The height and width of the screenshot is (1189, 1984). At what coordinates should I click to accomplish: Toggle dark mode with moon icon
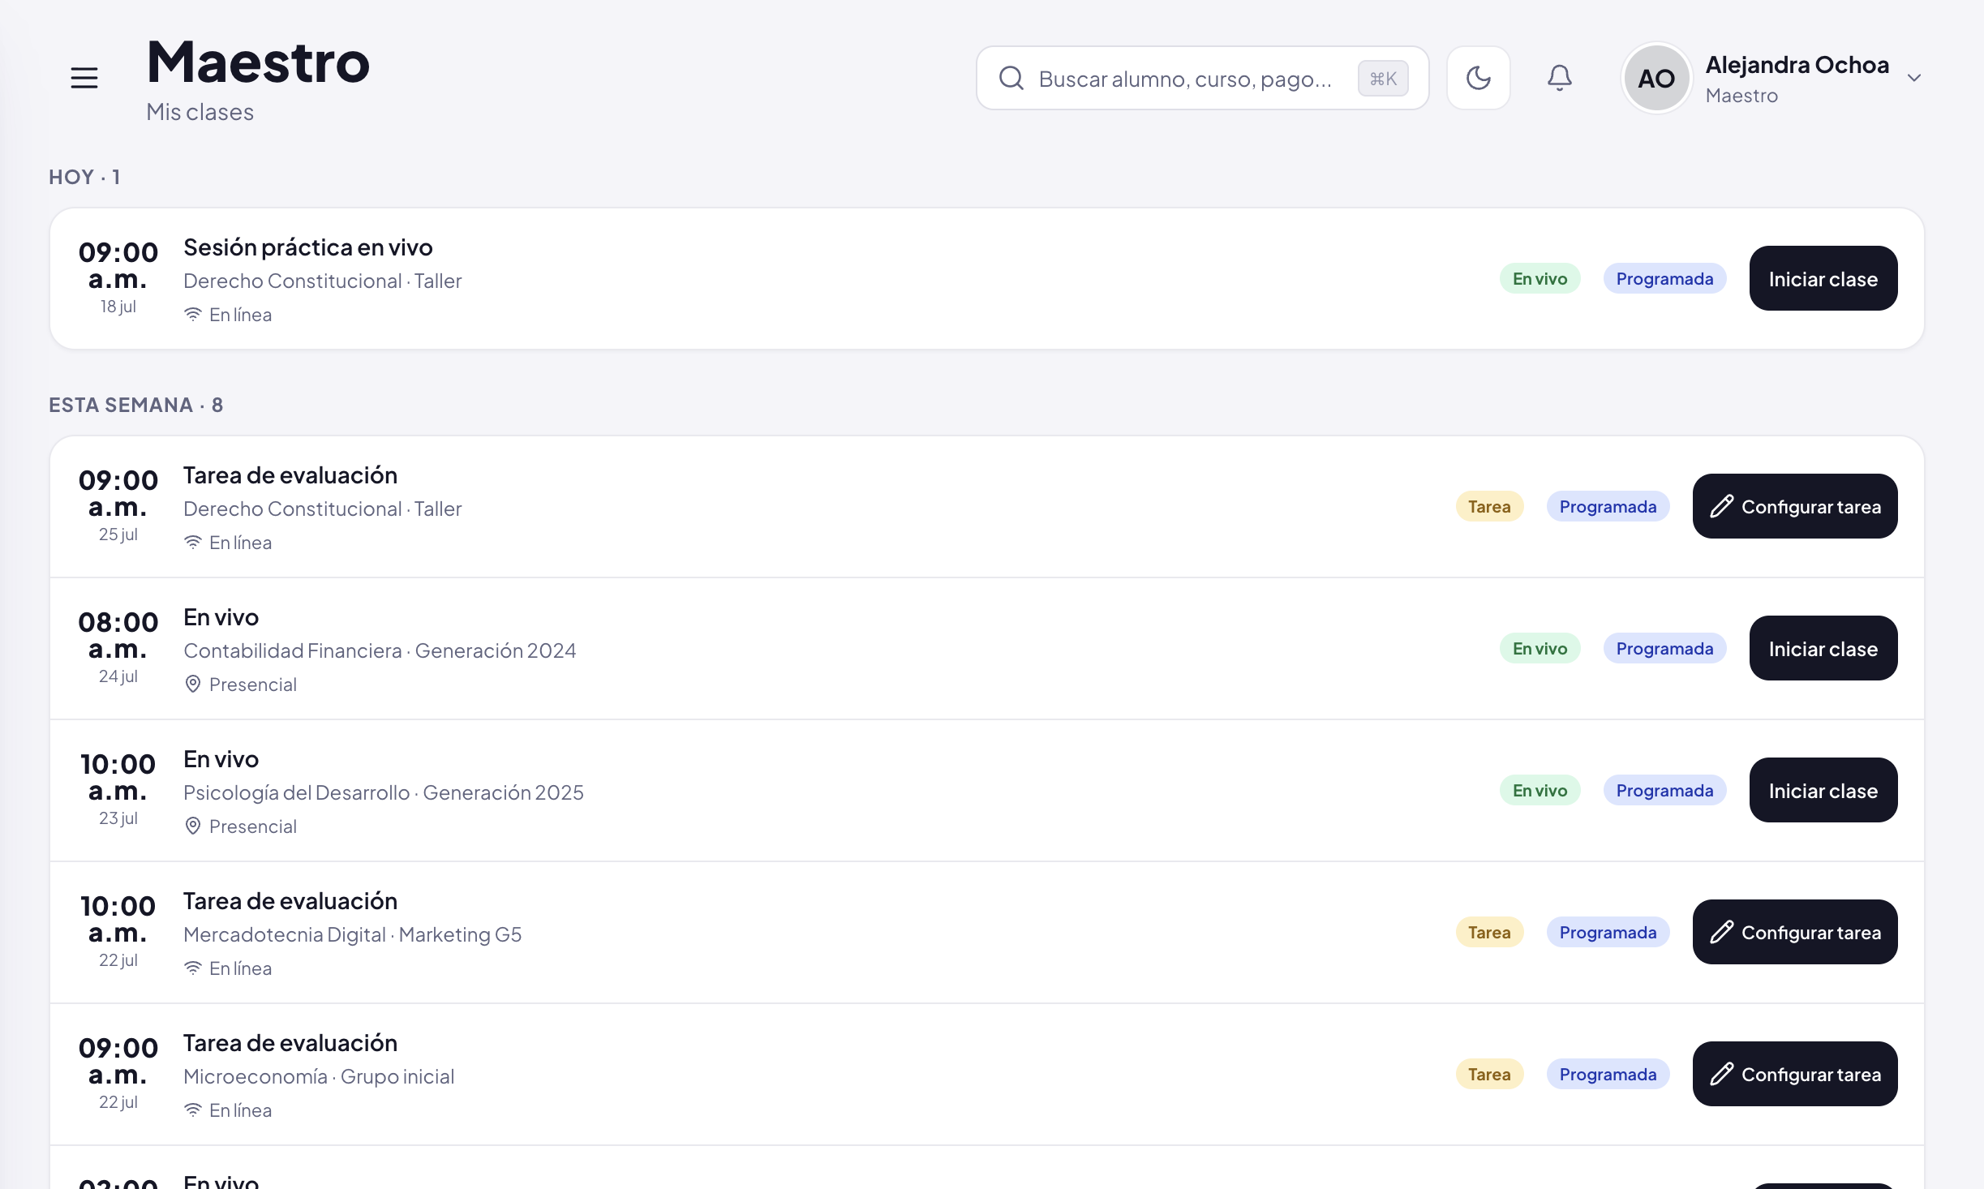1478,78
